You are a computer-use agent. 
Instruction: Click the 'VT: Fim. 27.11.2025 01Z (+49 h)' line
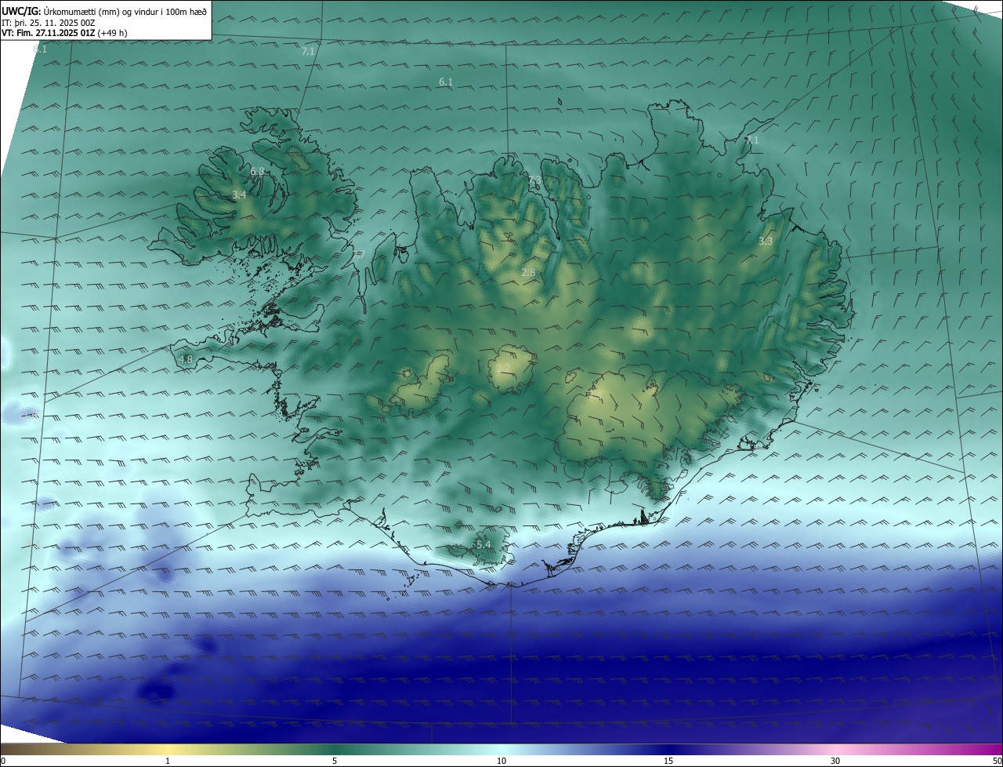tap(64, 33)
